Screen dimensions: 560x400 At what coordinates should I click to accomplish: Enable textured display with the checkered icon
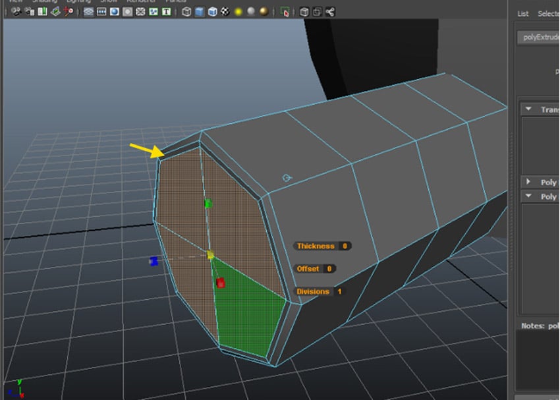click(x=225, y=11)
